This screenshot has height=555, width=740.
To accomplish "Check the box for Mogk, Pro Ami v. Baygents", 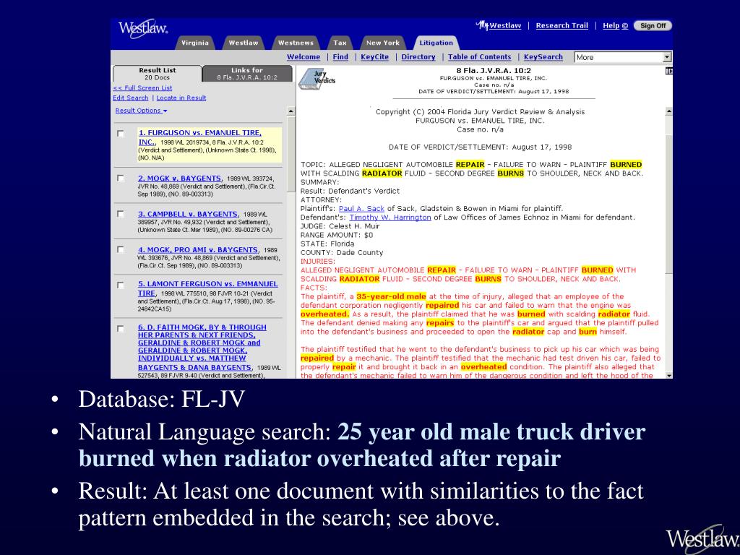I will 121,249.
